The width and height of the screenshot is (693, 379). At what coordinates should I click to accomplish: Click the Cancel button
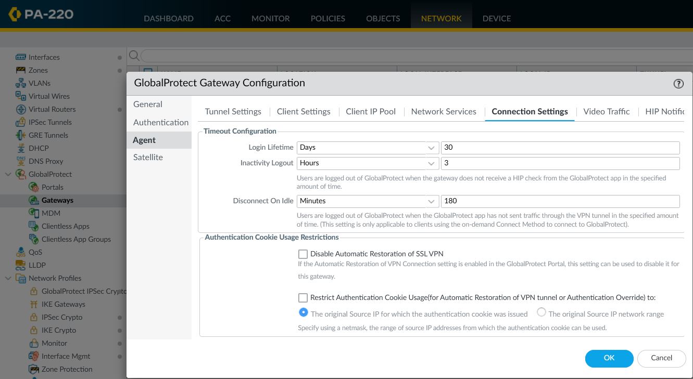pyautogui.click(x=661, y=358)
